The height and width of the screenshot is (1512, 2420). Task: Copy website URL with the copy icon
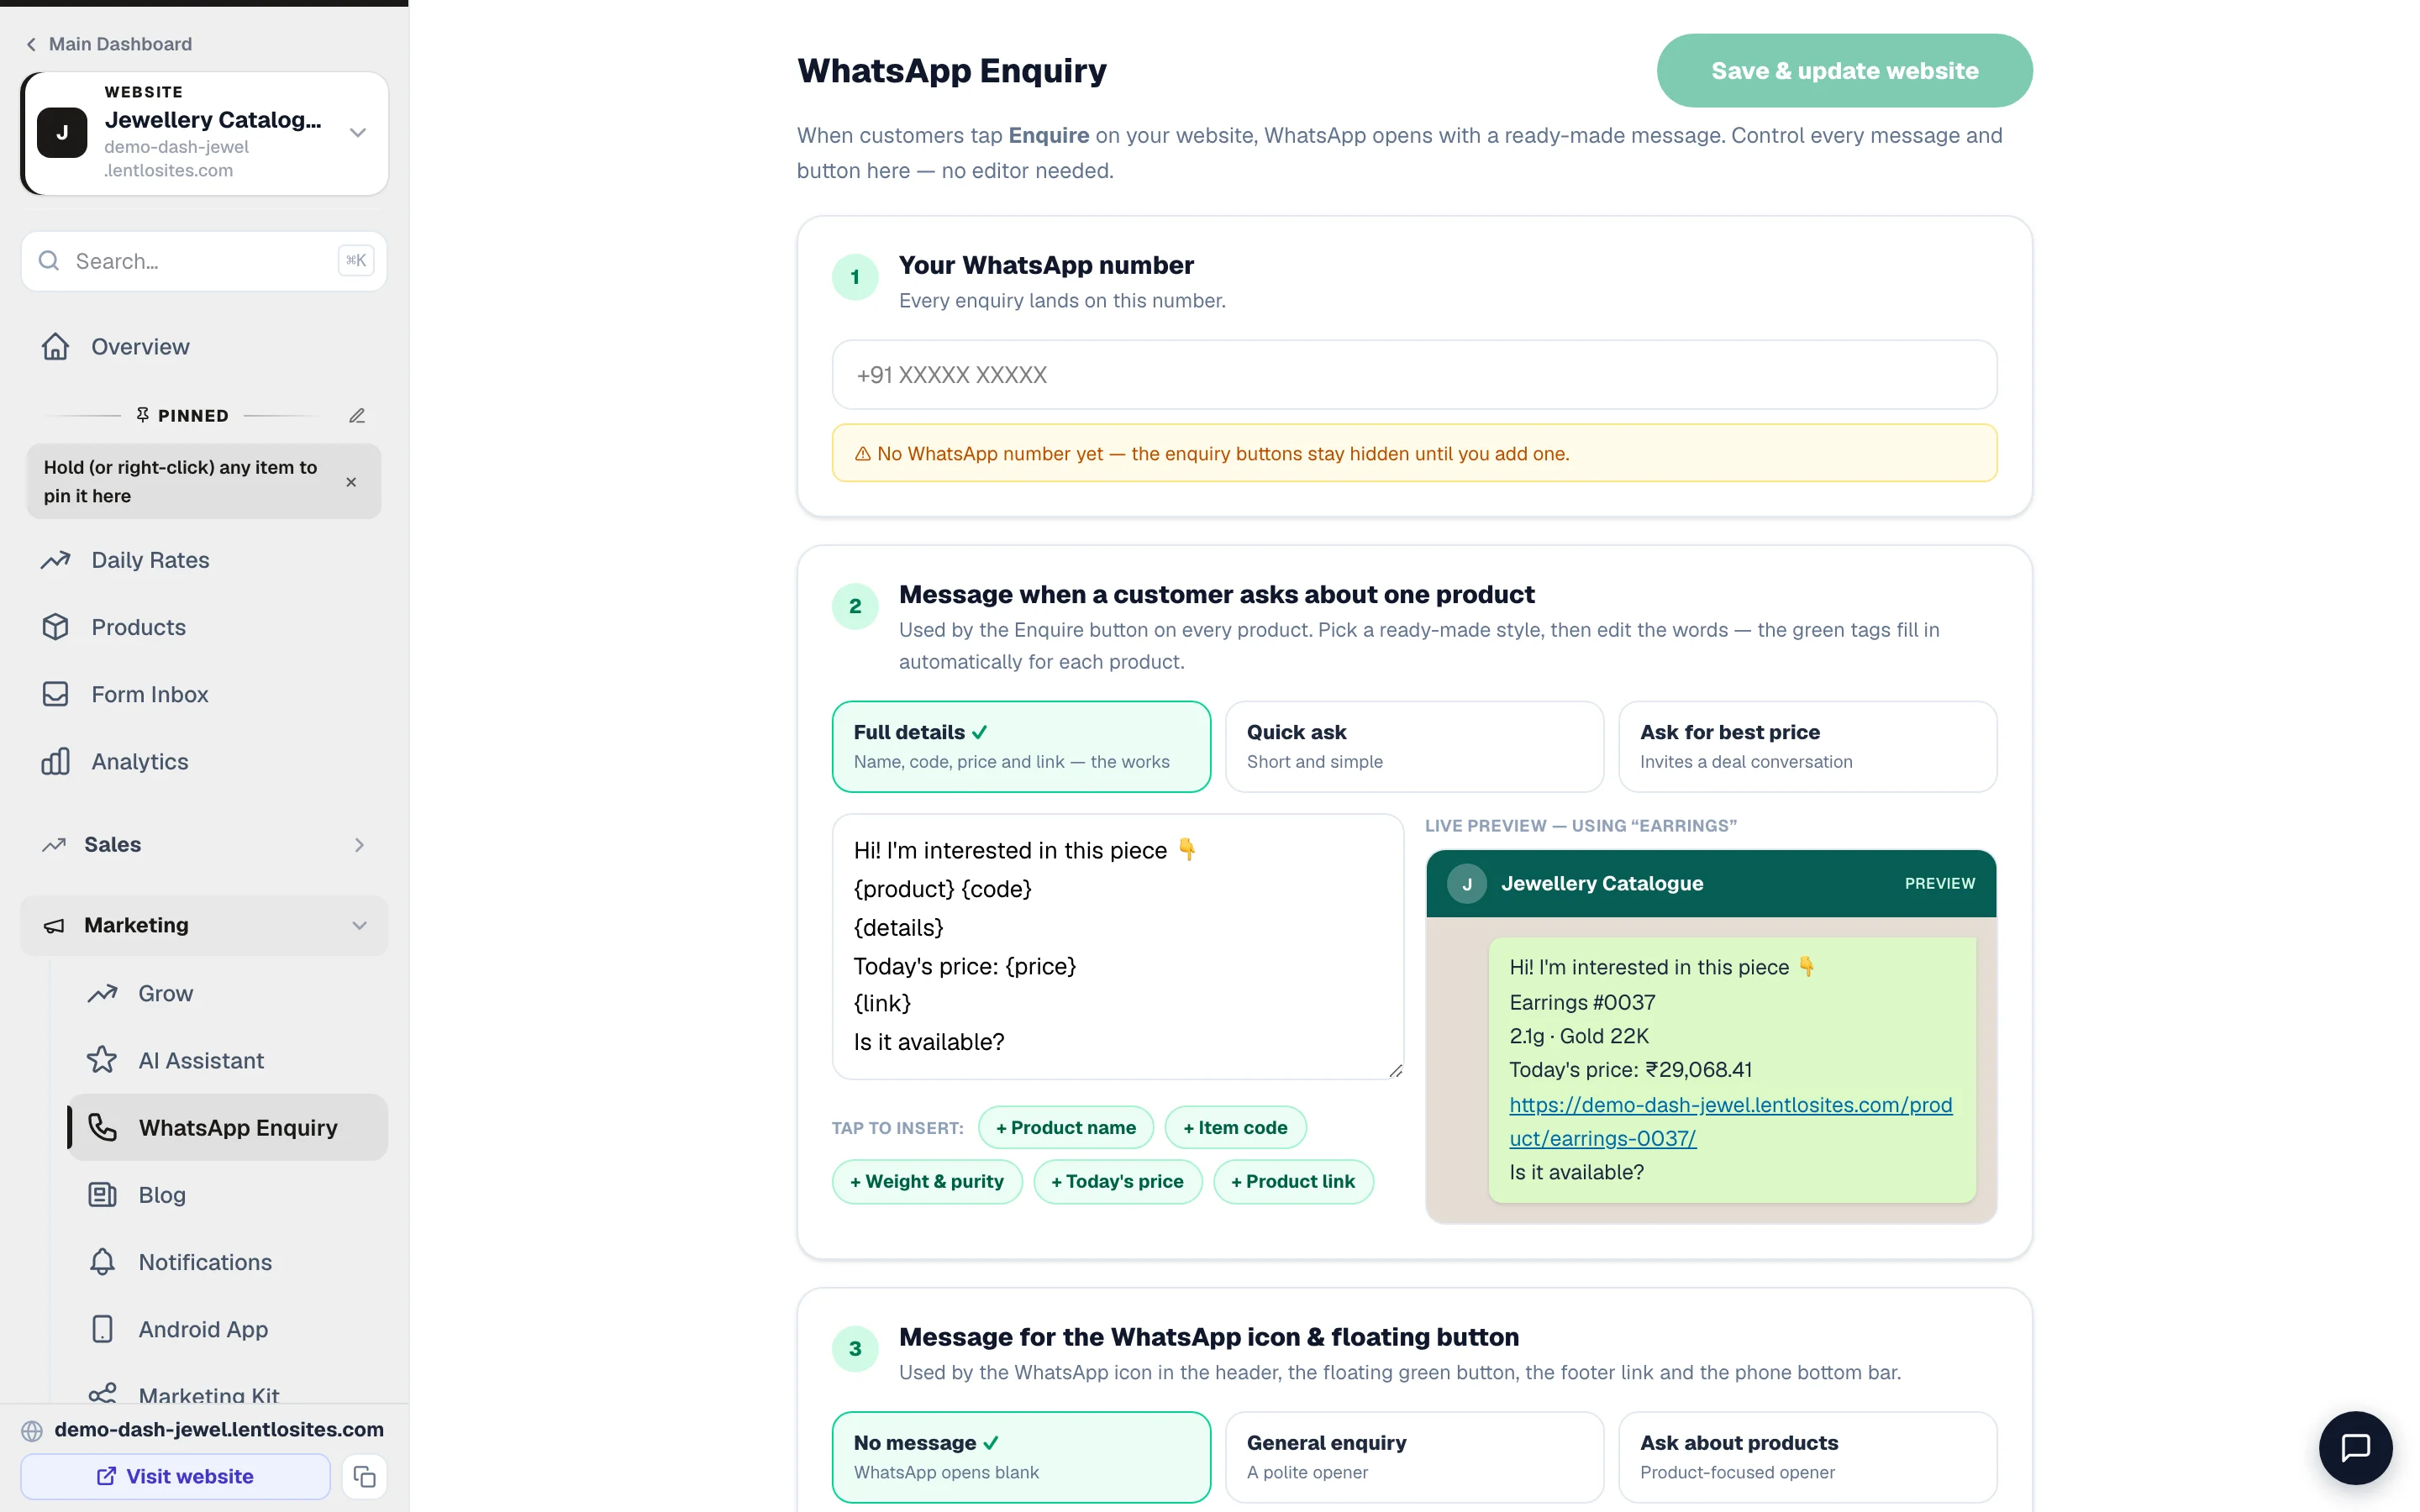[x=365, y=1476]
